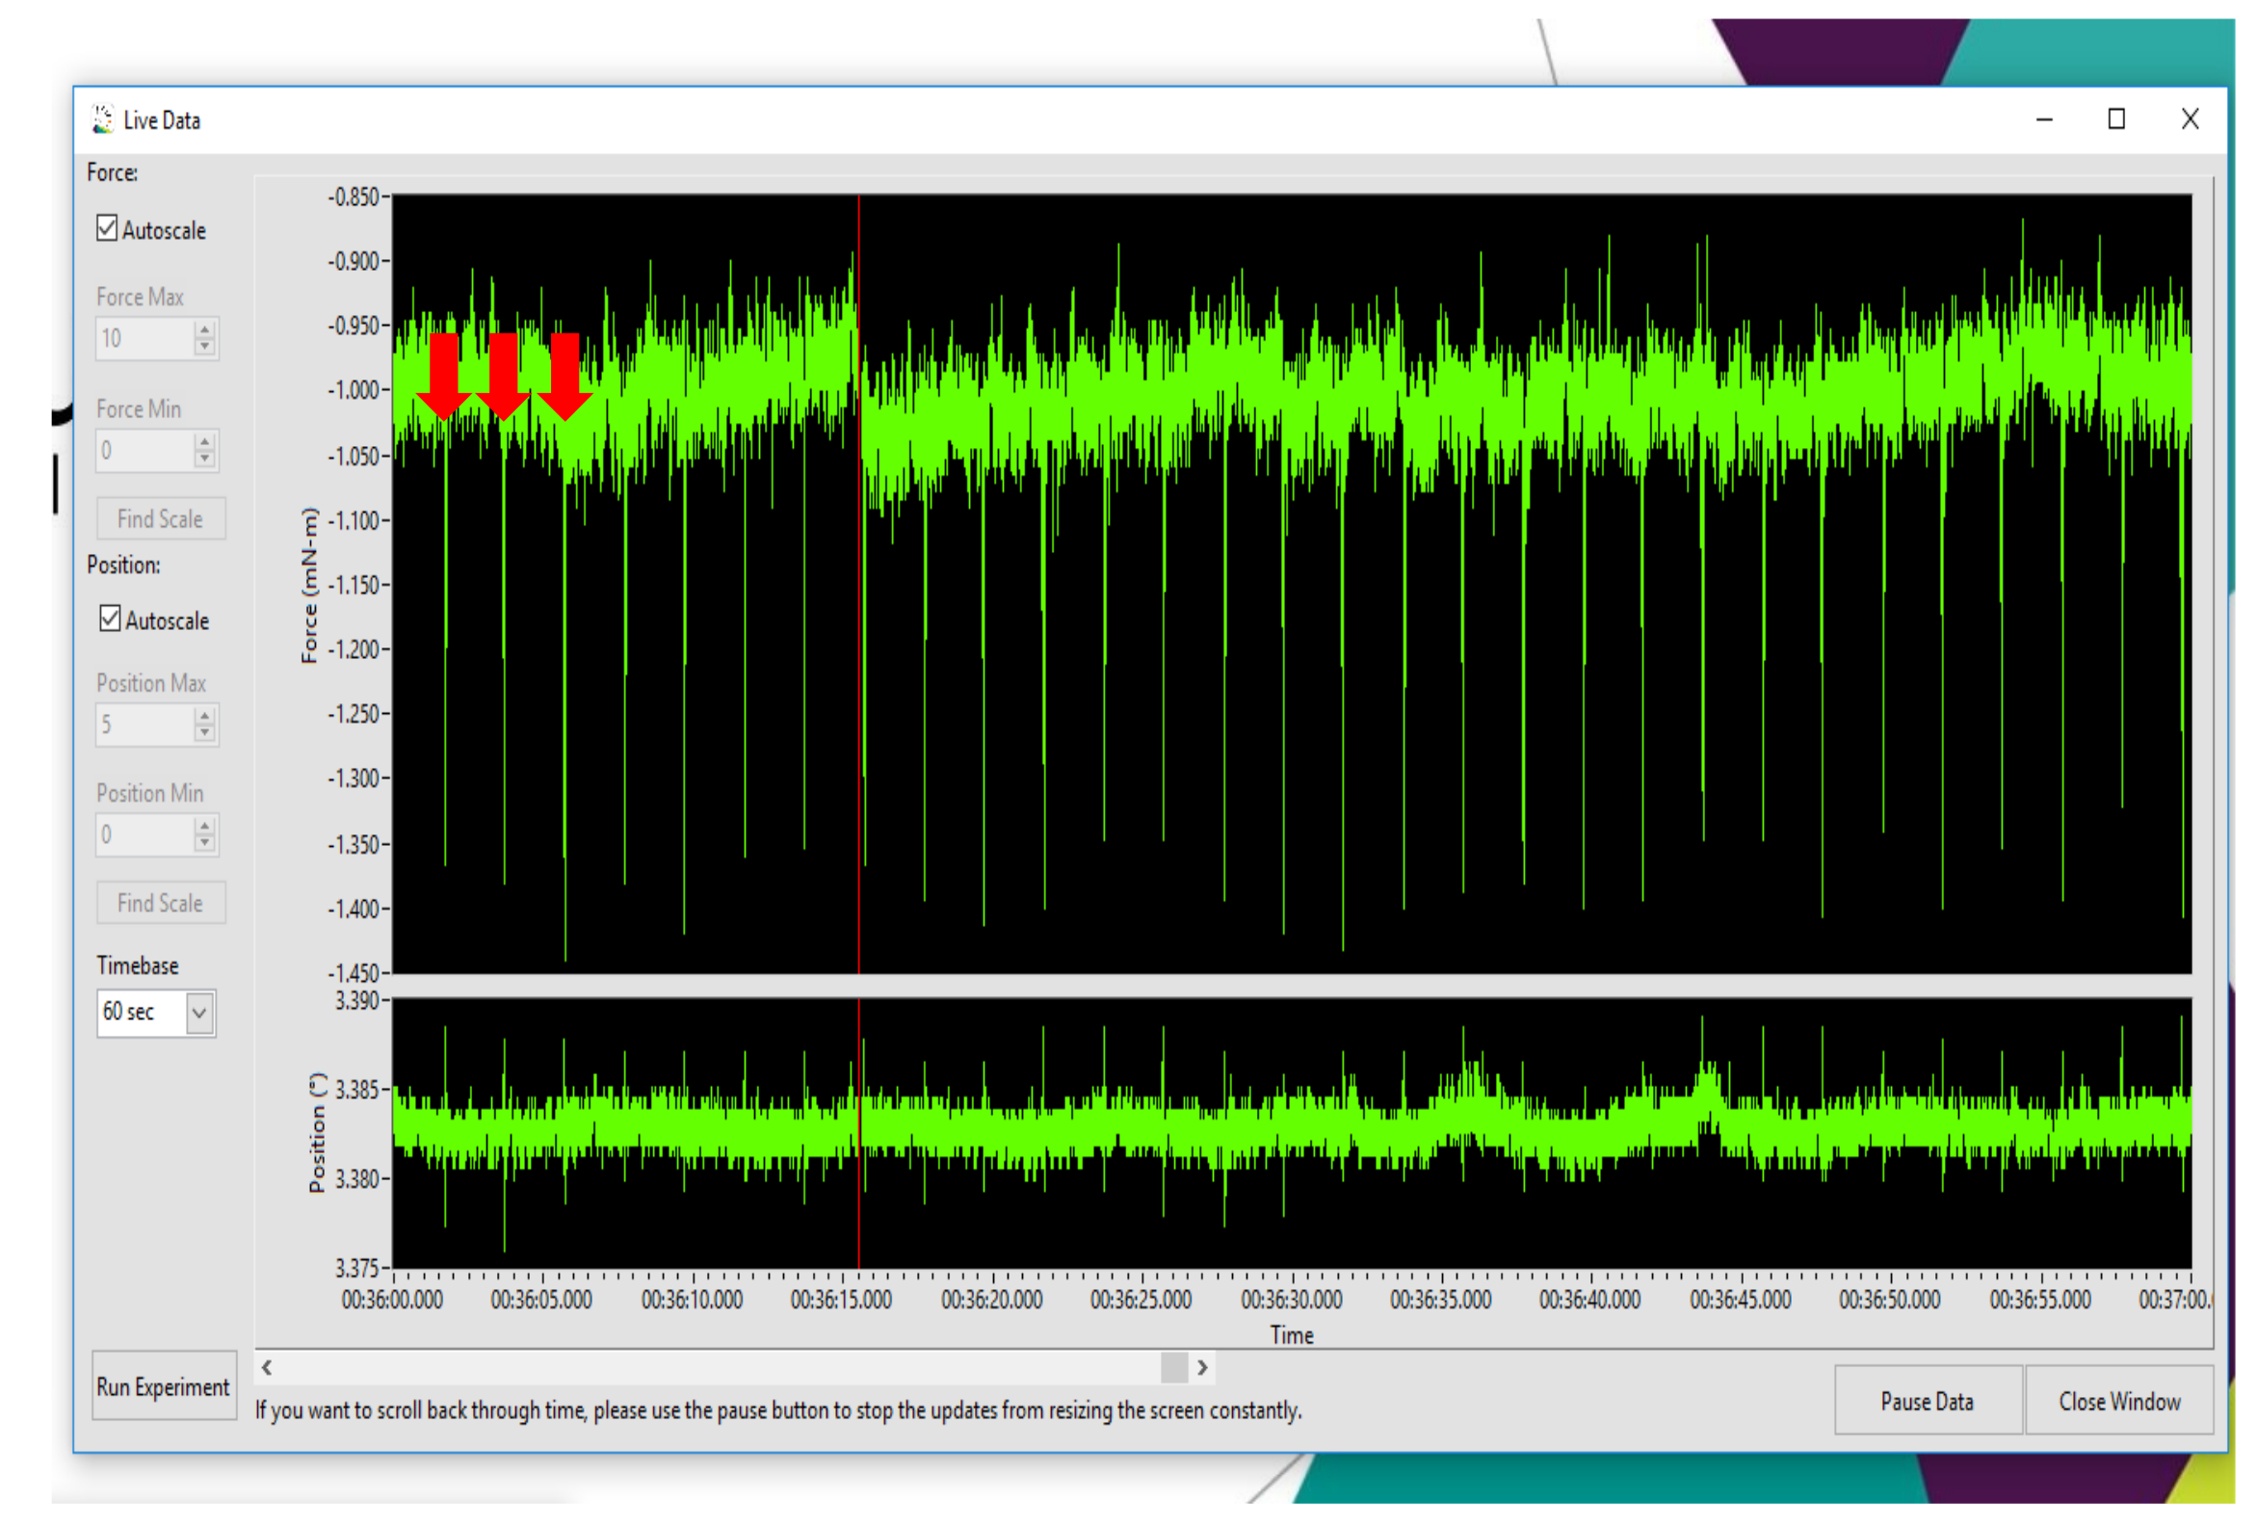Click Find Scale under Force section
Screen dimensions: 2257x1529
pos(160,518)
